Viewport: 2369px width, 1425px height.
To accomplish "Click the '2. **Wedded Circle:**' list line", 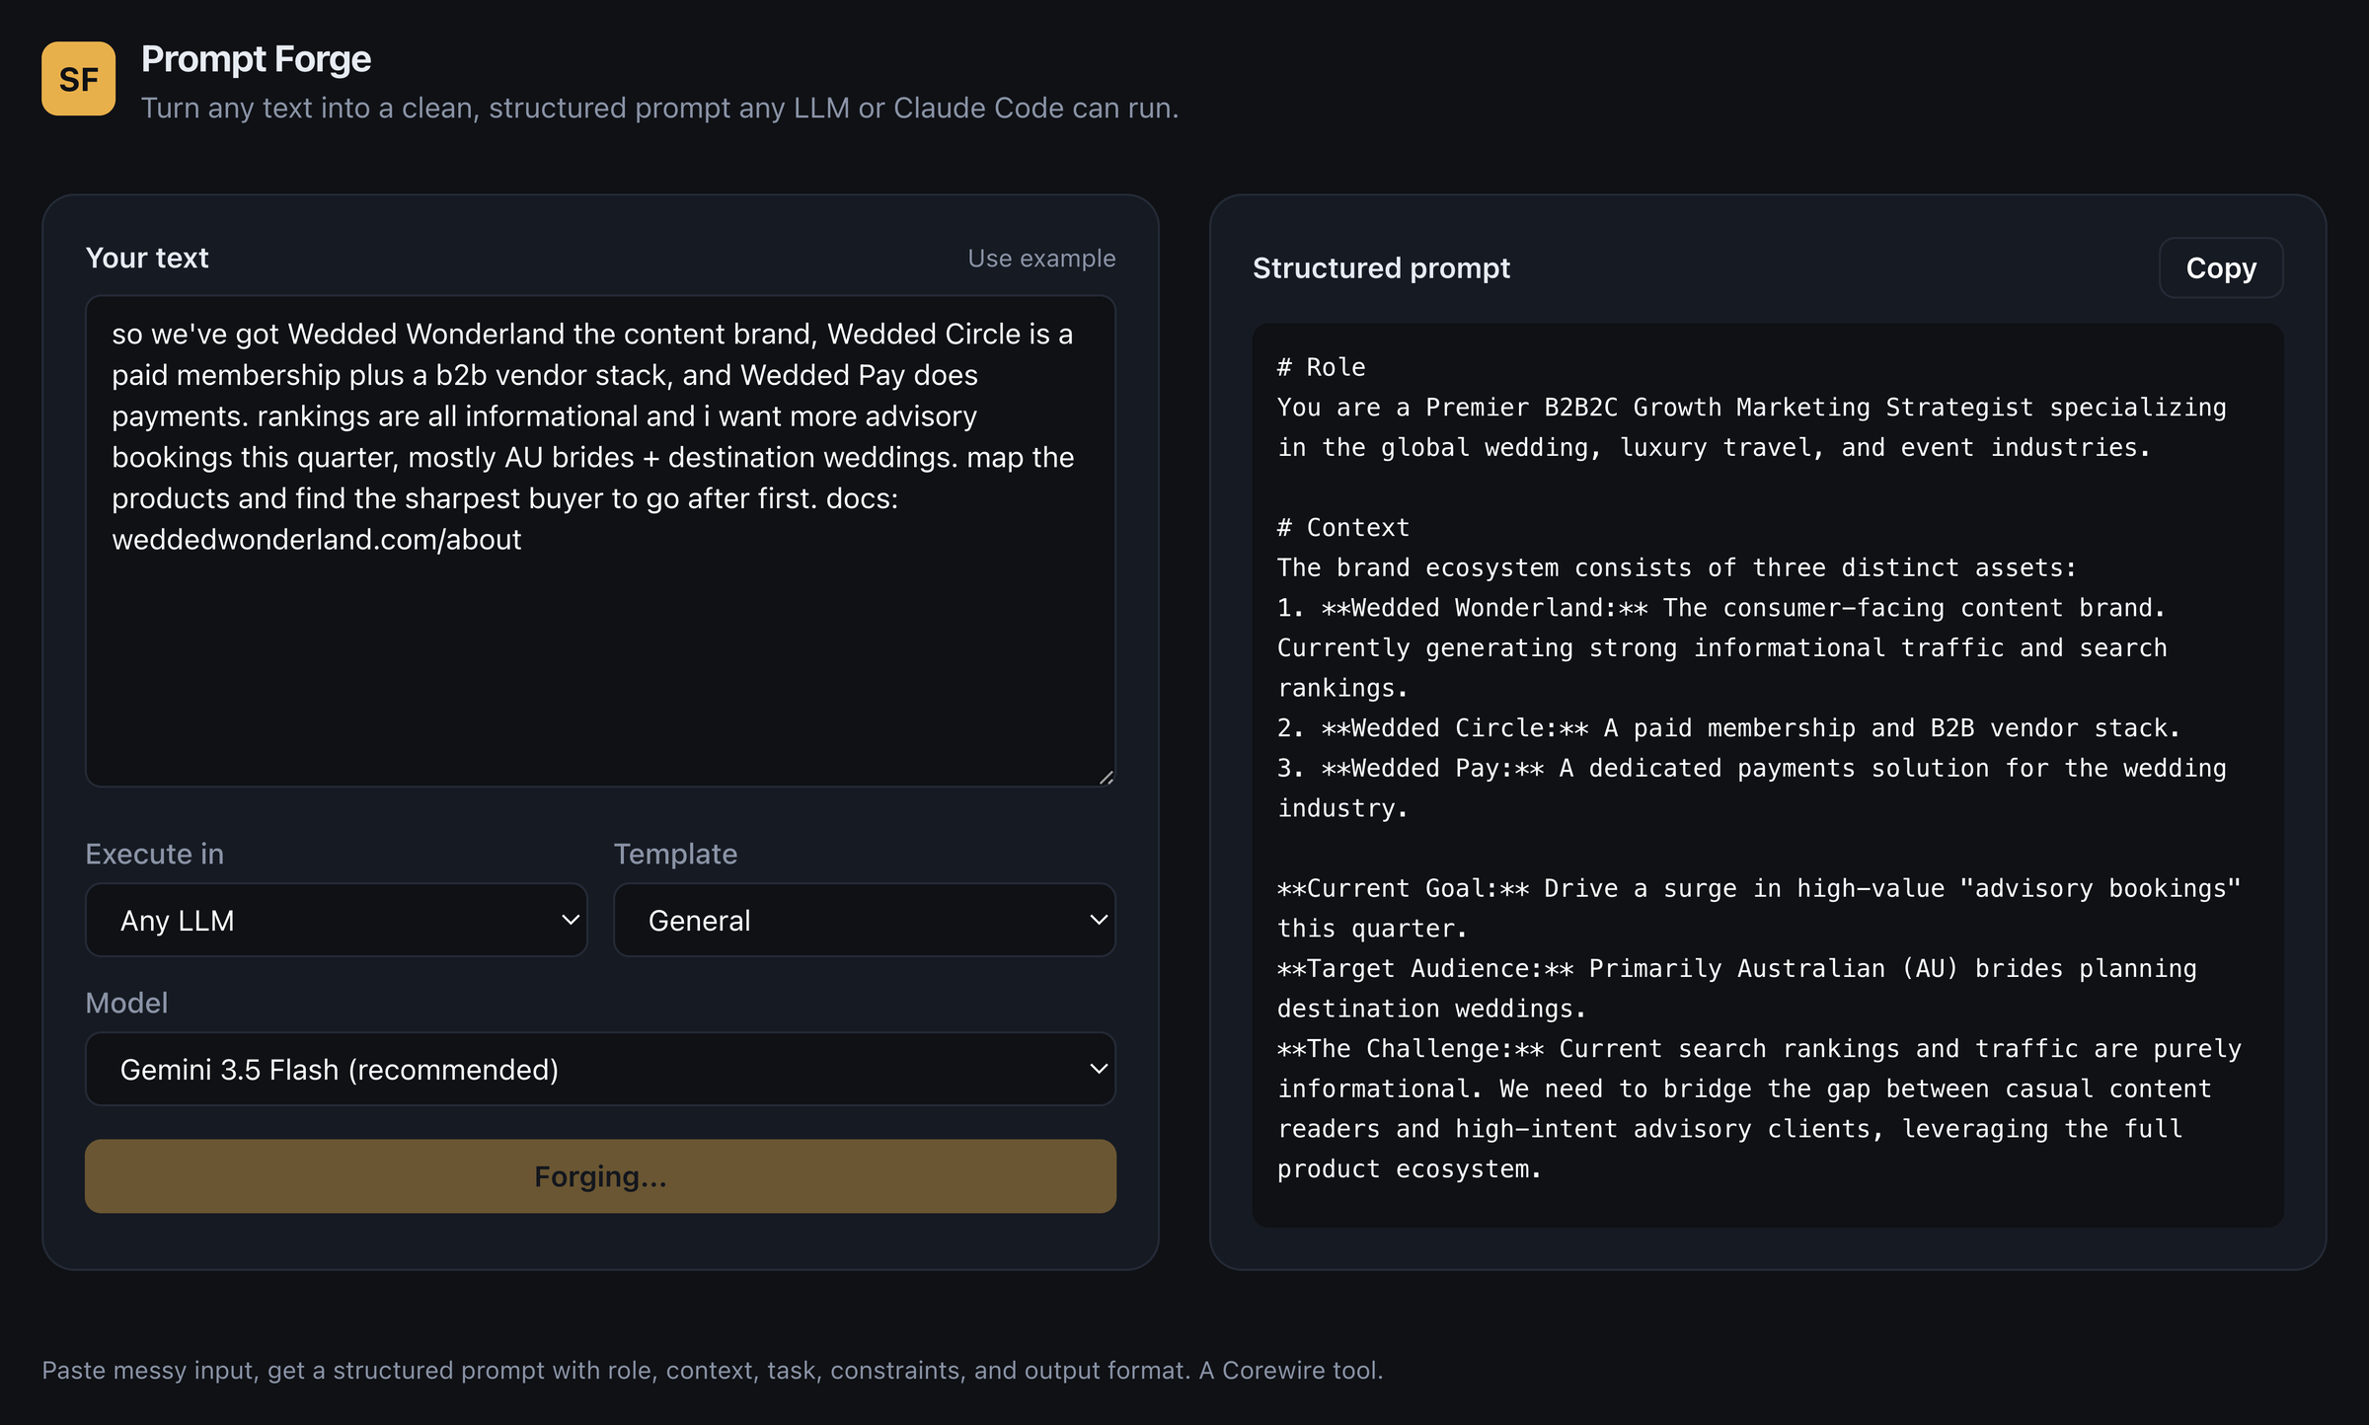I will click(1728, 727).
